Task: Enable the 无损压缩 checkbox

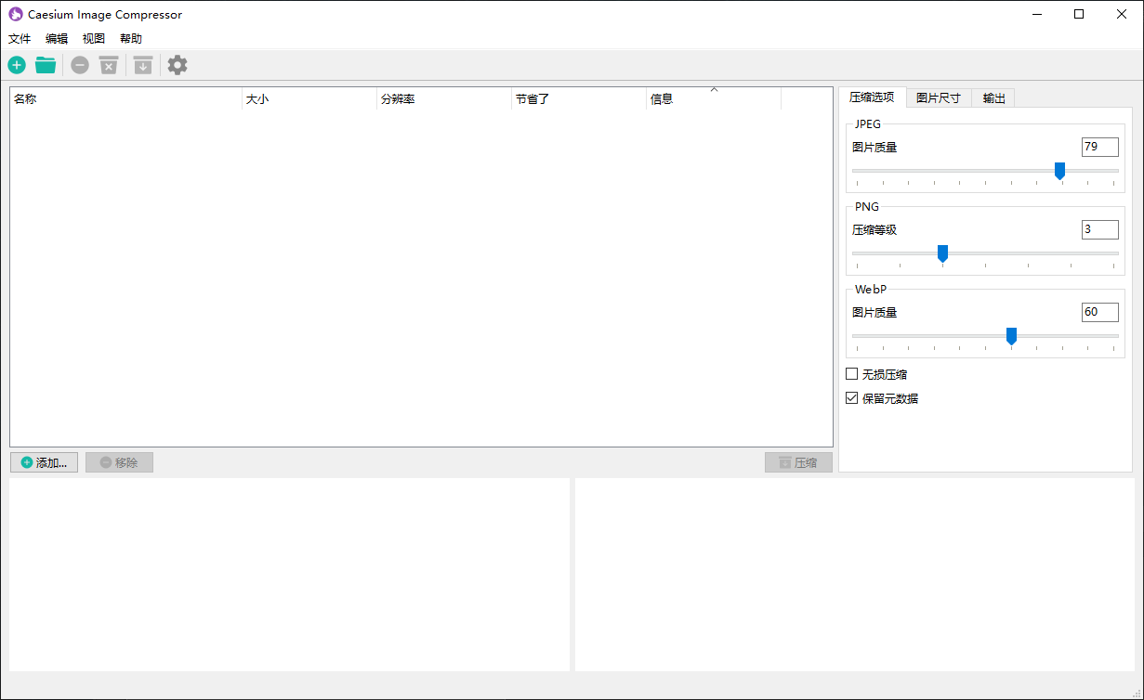Action: (851, 374)
